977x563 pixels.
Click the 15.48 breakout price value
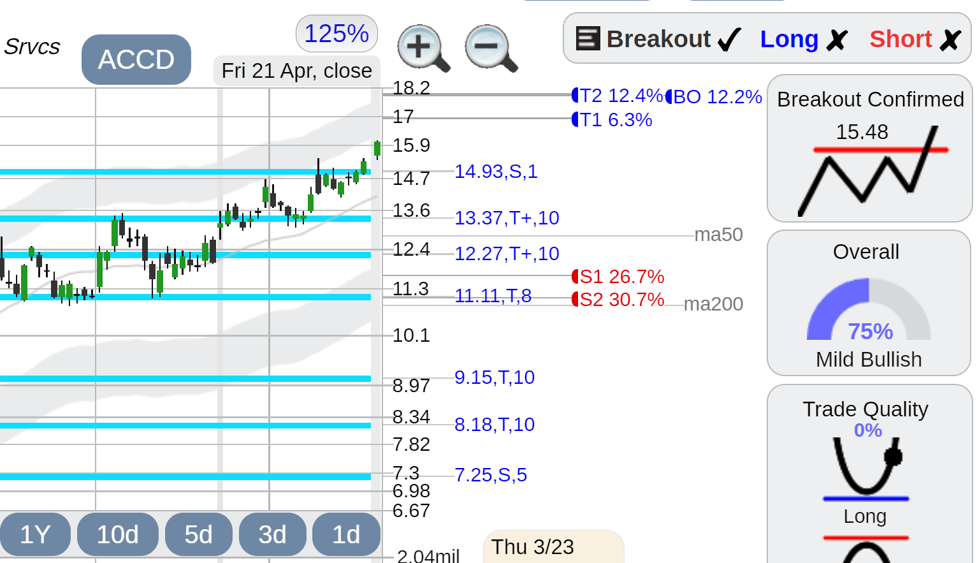pos(862,132)
